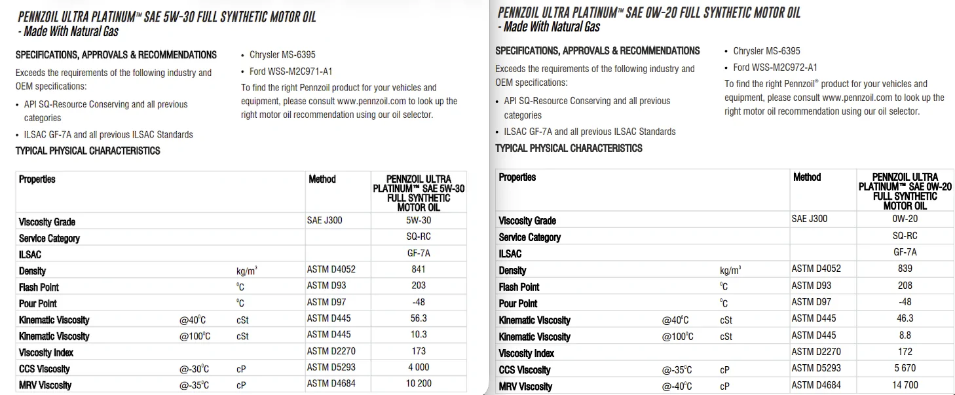Click the ASTM D5293 method in the 0W-20 table
Screen dimensions: 955x395
point(815,368)
